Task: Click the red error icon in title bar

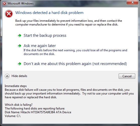Action: 4,3
